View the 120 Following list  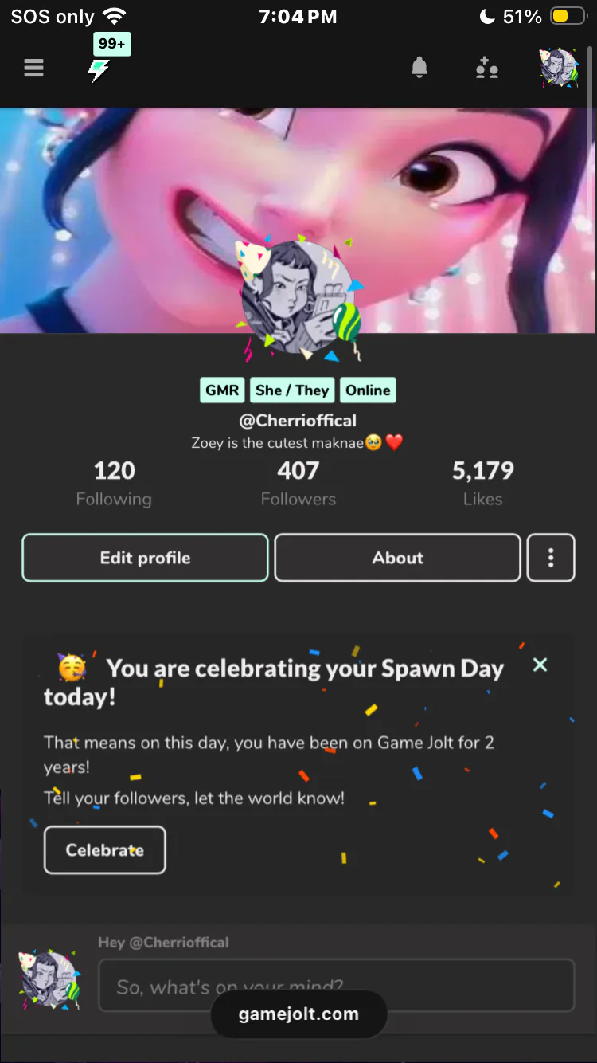tap(114, 483)
